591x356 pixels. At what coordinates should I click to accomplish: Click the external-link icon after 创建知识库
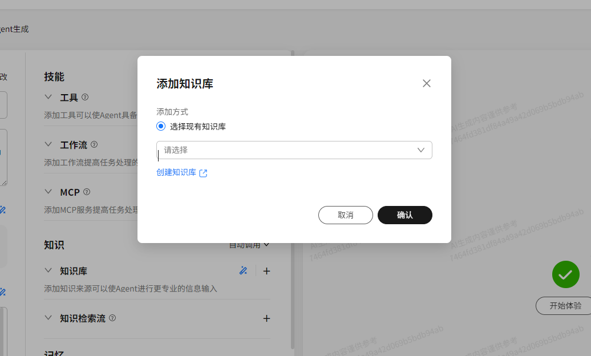point(203,172)
